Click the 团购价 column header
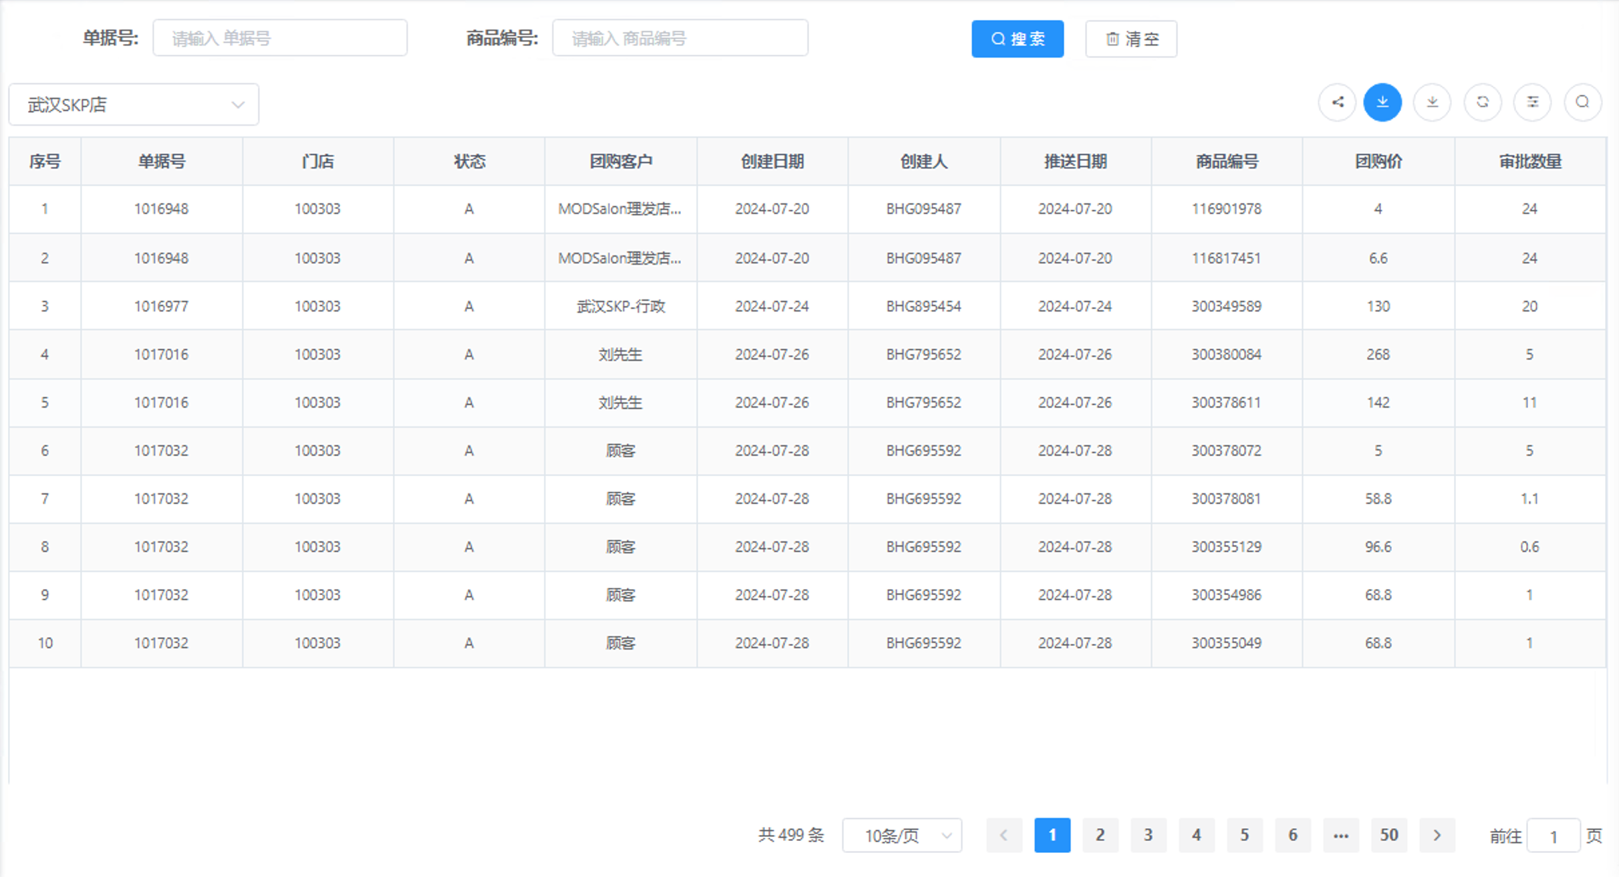Screen dimensions: 1619x877 (x=1378, y=161)
